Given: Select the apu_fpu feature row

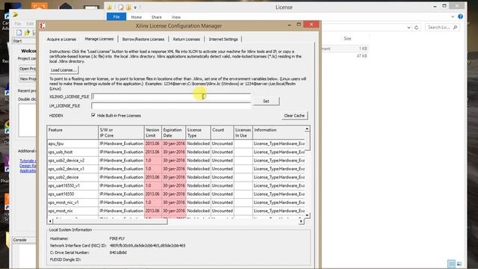Looking at the screenshot, I should tap(176, 143).
